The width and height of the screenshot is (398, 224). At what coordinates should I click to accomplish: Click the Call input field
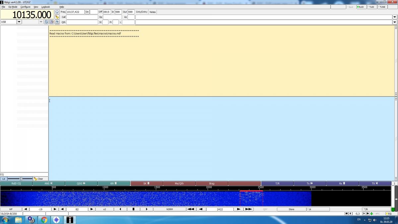tap(82, 17)
